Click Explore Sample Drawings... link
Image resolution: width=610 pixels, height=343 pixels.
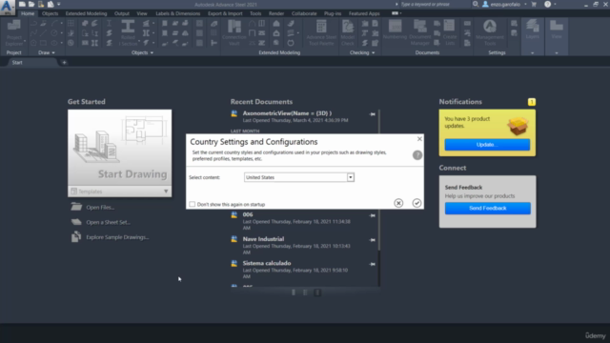tap(117, 237)
